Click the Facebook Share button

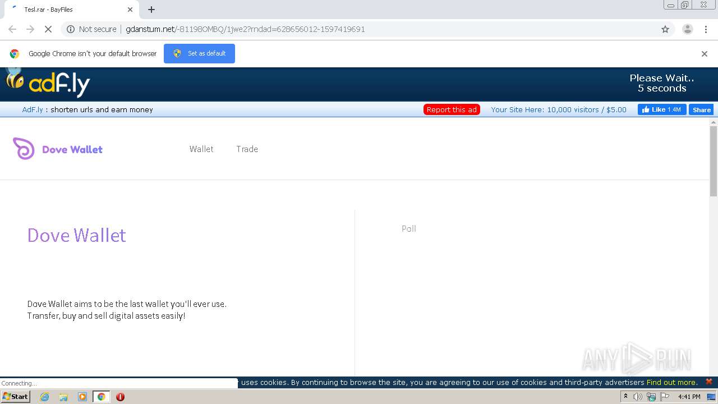click(x=701, y=109)
